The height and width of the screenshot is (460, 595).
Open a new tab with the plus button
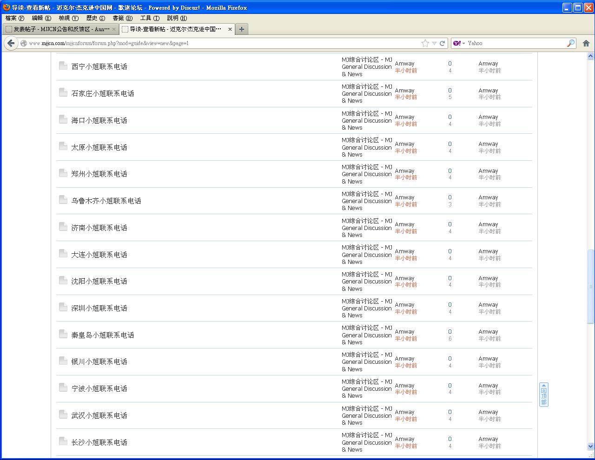pyautogui.click(x=241, y=29)
